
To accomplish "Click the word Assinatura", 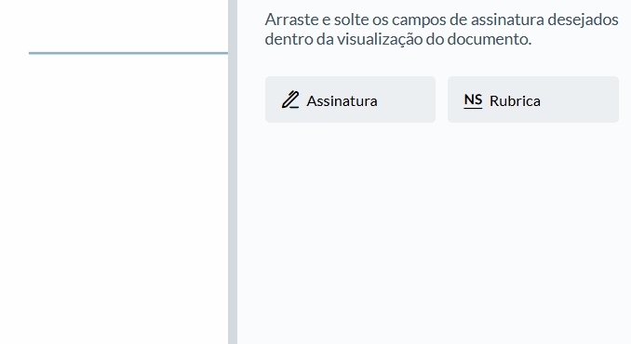I will coord(342,100).
